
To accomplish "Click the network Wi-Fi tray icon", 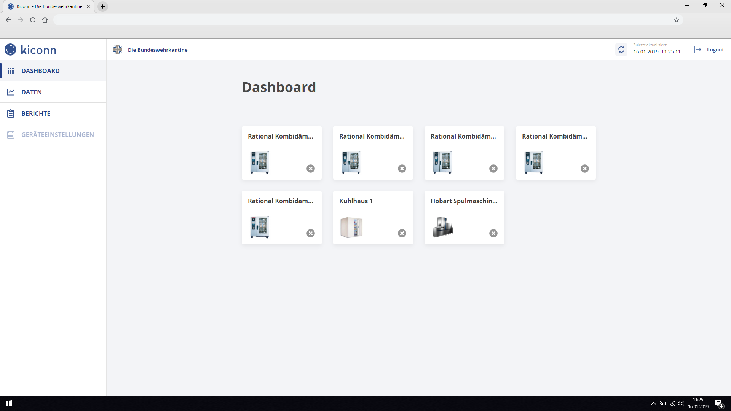I will (672, 403).
